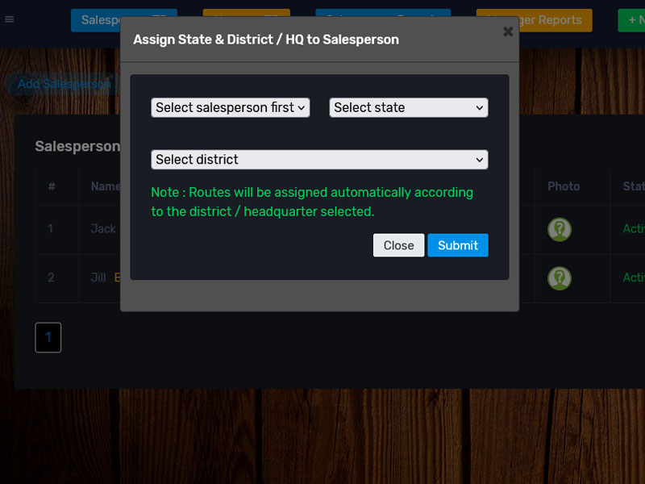This screenshot has height=484, width=645.
Task: Go to page 1 in pagination
Action: [48, 337]
